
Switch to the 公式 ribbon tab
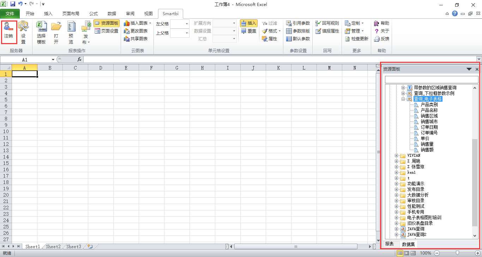coord(94,14)
